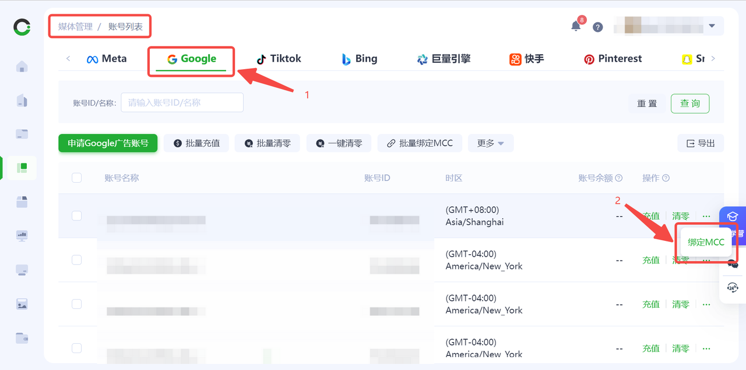Open the user account dropdown arrow
Viewport: 746px width, 370px height.
point(712,26)
